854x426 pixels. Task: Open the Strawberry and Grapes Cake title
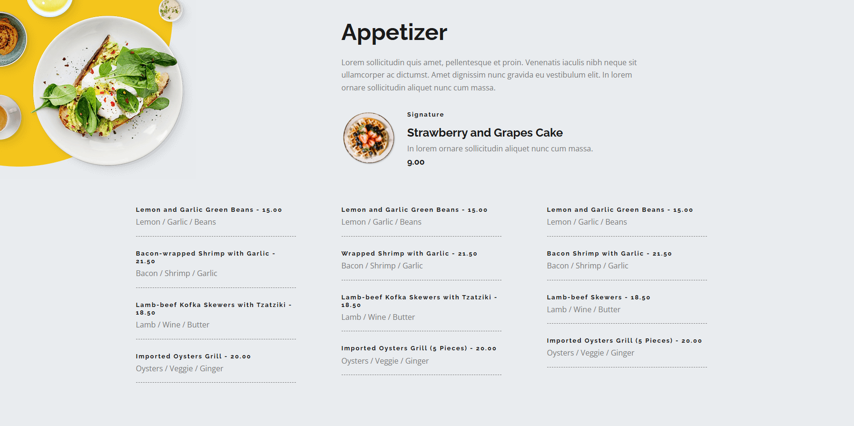coord(484,133)
